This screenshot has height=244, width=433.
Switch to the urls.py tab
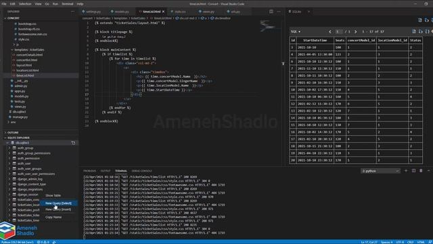pyautogui.click(x=235, y=12)
